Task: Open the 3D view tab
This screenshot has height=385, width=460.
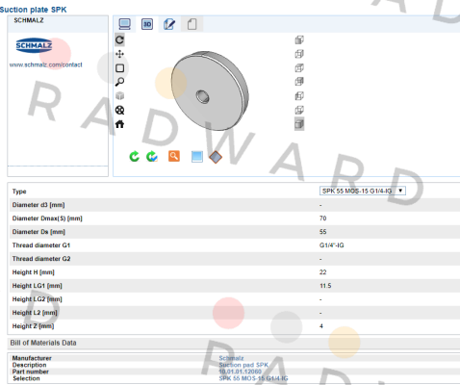Action: pyautogui.click(x=147, y=24)
